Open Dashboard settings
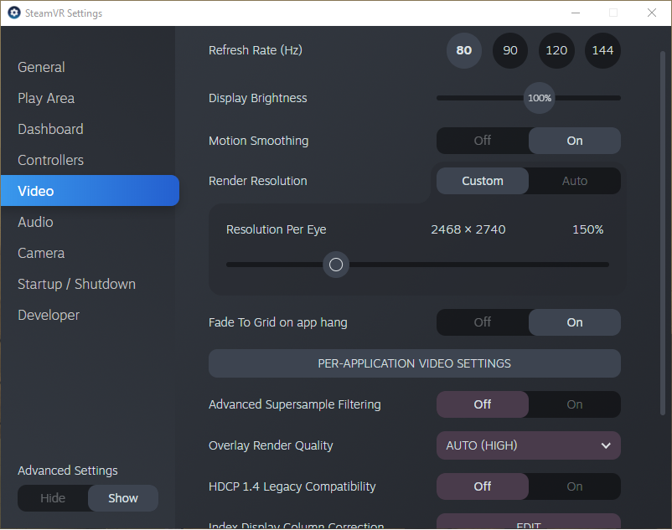 (x=50, y=129)
